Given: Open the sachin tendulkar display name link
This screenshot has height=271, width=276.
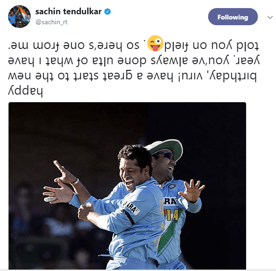Looking at the screenshot, I should (x=68, y=11).
